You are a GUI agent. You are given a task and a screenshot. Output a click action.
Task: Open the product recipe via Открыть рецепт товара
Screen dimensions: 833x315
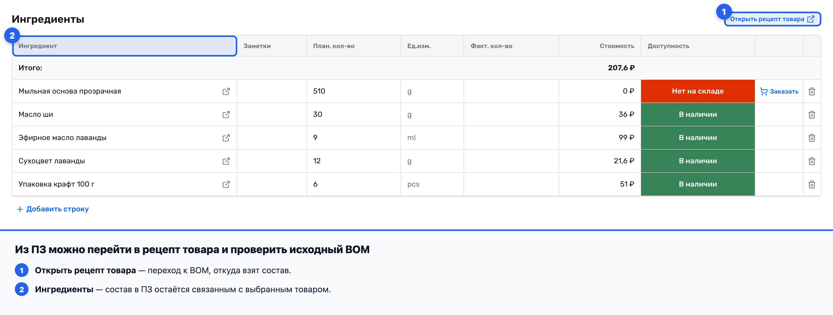click(x=772, y=19)
